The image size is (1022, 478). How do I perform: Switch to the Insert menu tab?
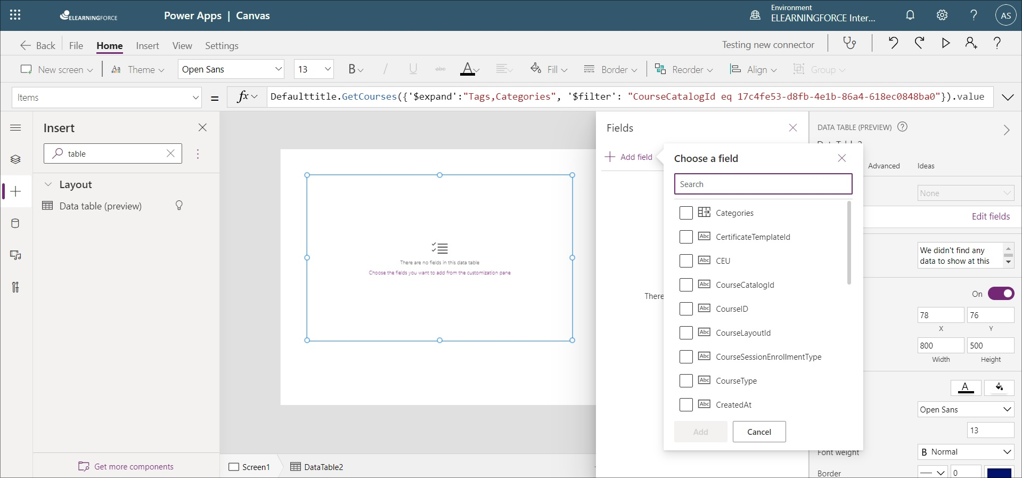click(x=147, y=46)
